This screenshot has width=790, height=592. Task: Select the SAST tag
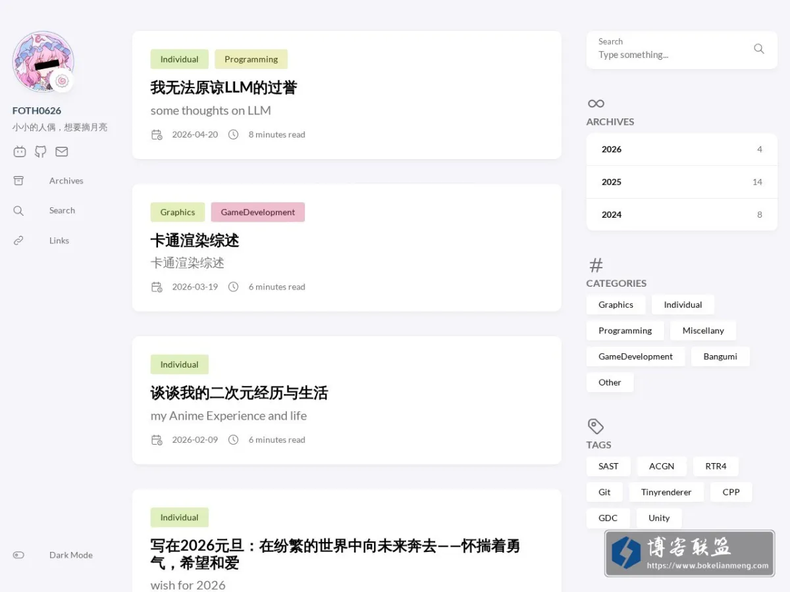coord(608,466)
